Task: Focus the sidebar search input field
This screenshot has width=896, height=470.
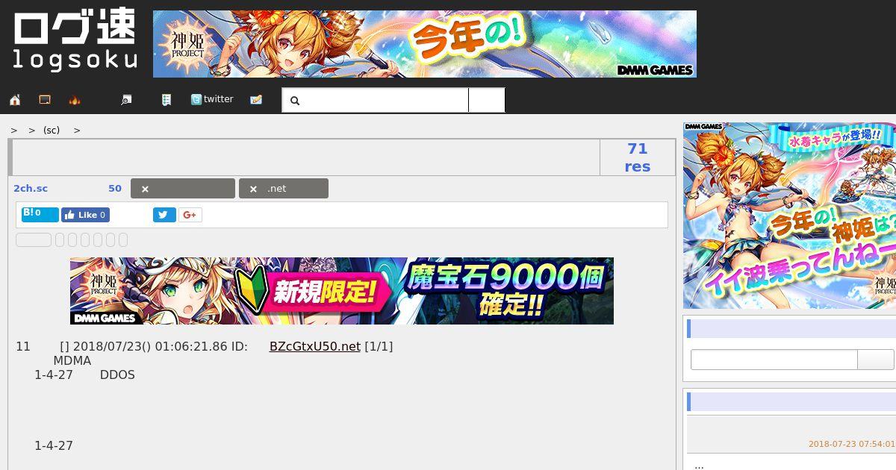Action: (774, 360)
